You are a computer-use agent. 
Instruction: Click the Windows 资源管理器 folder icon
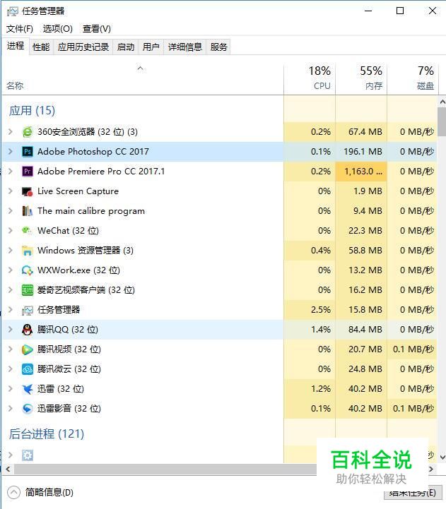(28, 251)
